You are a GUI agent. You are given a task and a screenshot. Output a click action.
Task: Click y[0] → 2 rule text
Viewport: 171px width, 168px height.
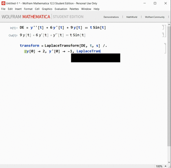[35, 51]
